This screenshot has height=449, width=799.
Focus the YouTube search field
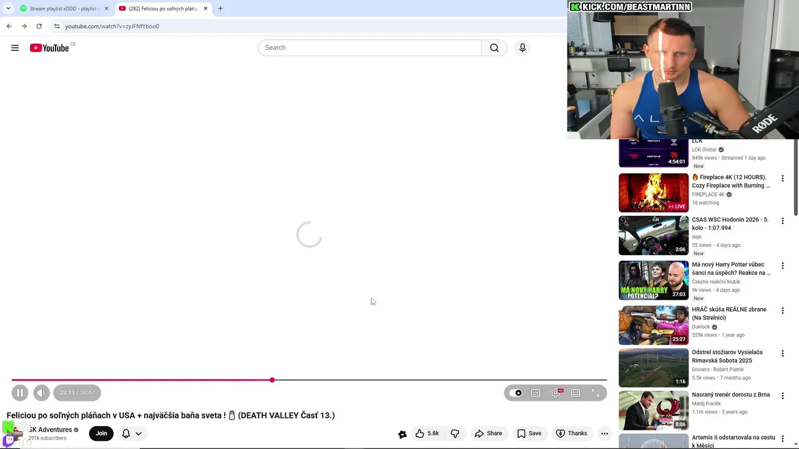370,48
